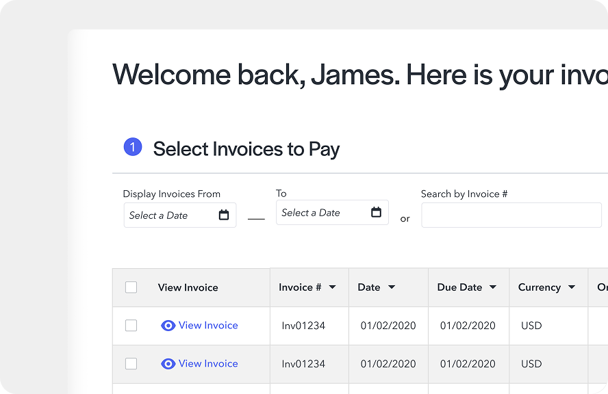This screenshot has height=394, width=608.
Task: Click the Display Invoices From date field
Action: (180, 215)
